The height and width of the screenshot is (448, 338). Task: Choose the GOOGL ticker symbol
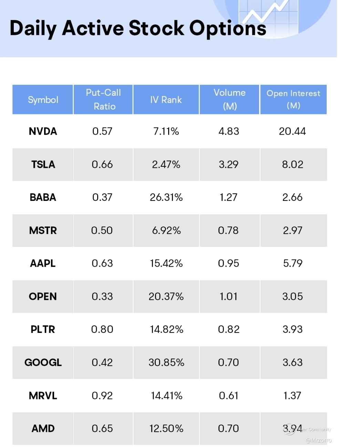tap(43, 362)
